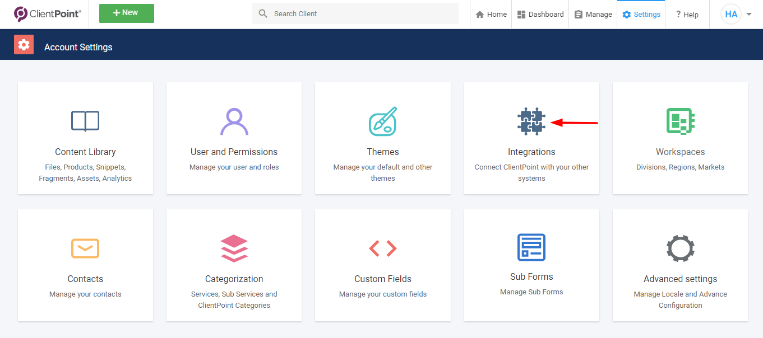Open the Sub Forms title

click(x=531, y=276)
